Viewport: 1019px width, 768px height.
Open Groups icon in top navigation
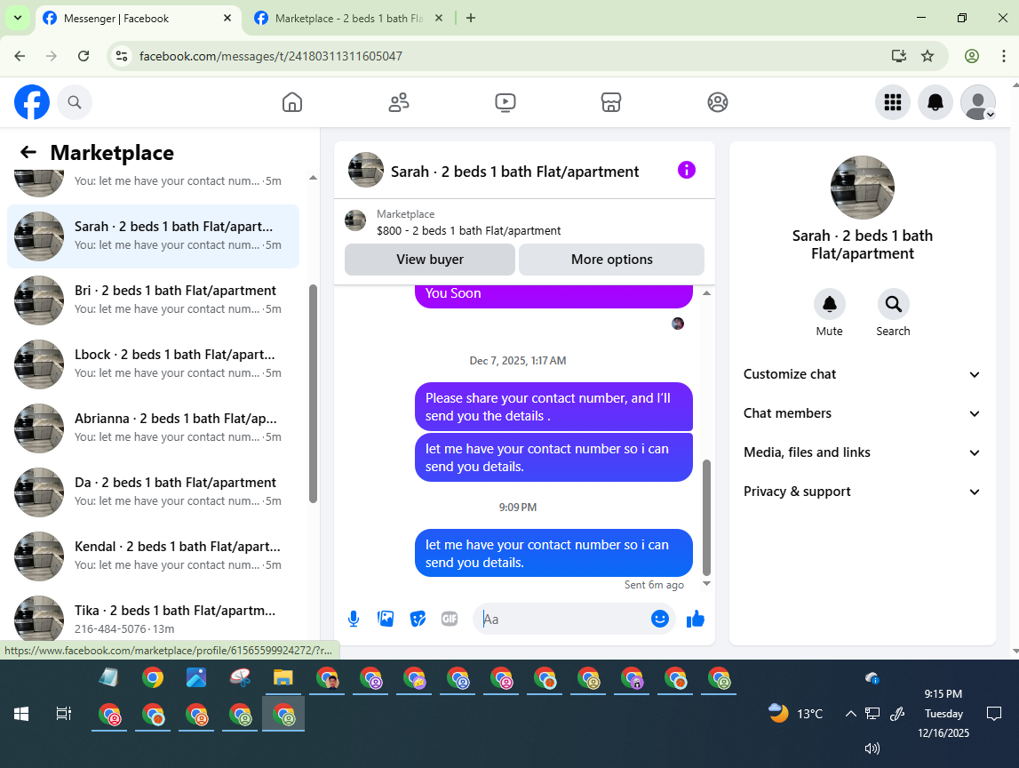pyautogui.click(x=718, y=102)
